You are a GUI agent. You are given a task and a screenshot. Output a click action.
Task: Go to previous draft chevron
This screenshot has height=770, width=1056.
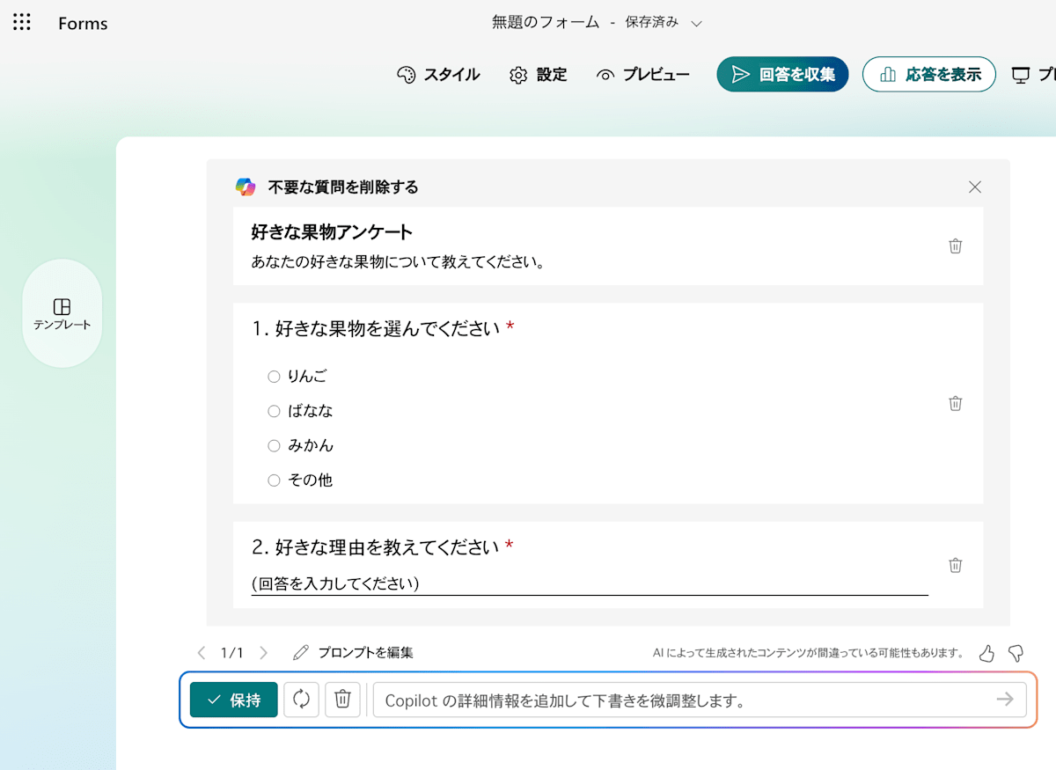pyautogui.click(x=202, y=653)
